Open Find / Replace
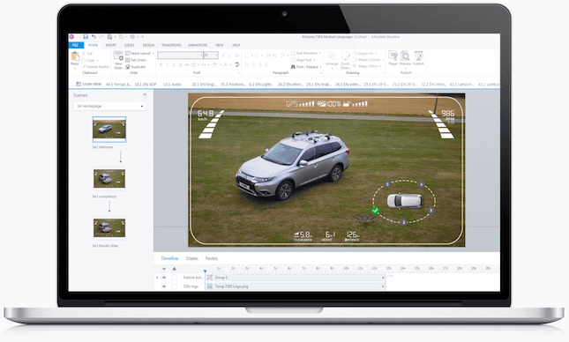 tap(305, 67)
